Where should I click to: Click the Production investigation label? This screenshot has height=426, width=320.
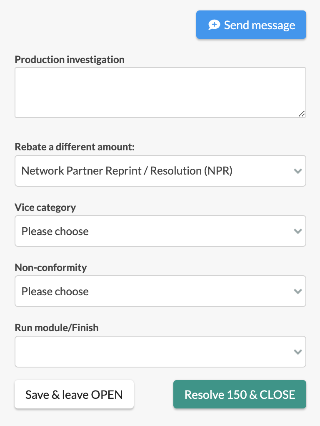pyautogui.click(x=70, y=59)
